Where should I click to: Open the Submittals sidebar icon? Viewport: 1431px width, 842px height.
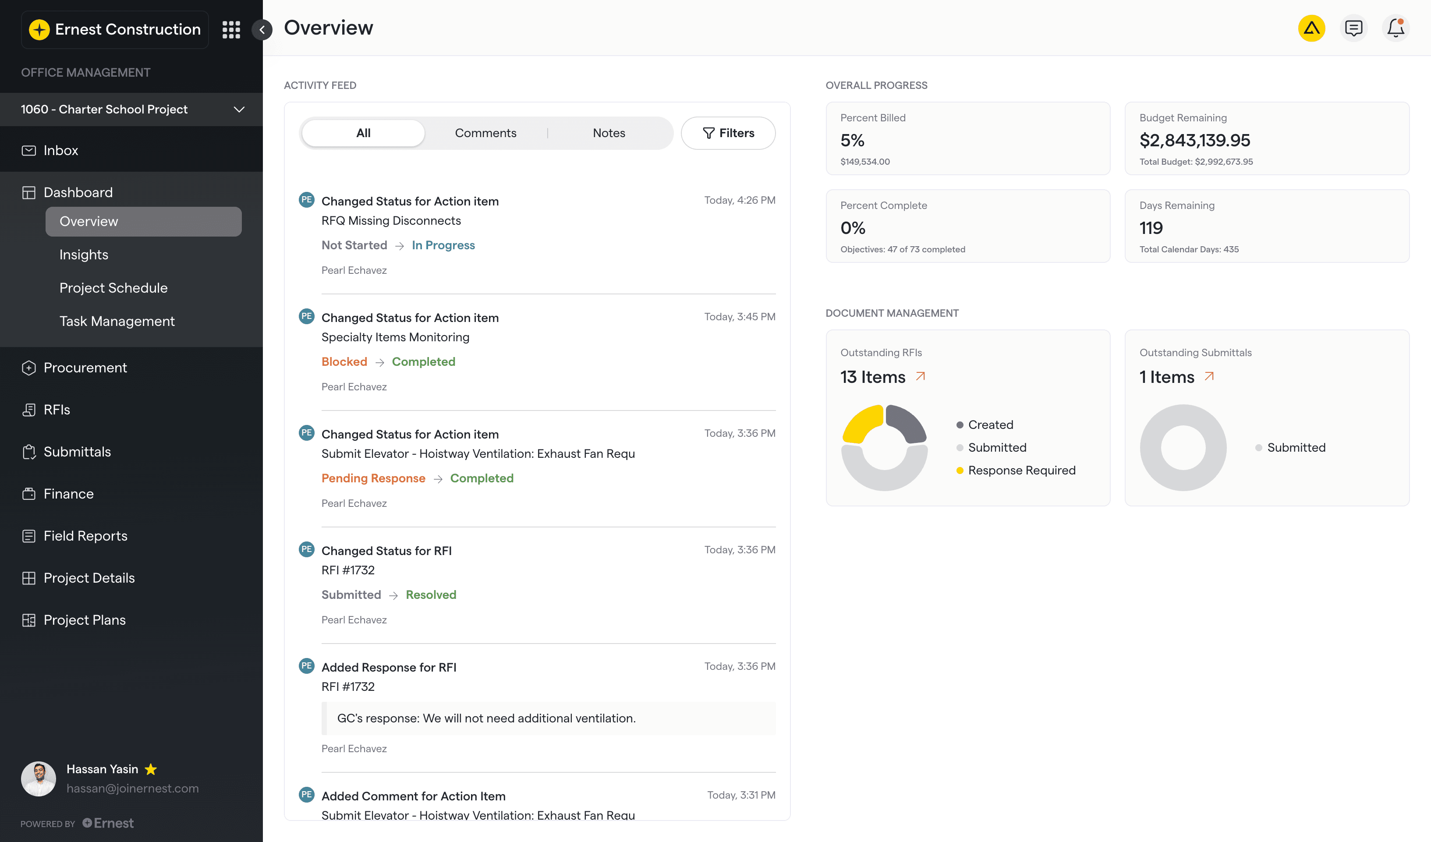pos(29,451)
